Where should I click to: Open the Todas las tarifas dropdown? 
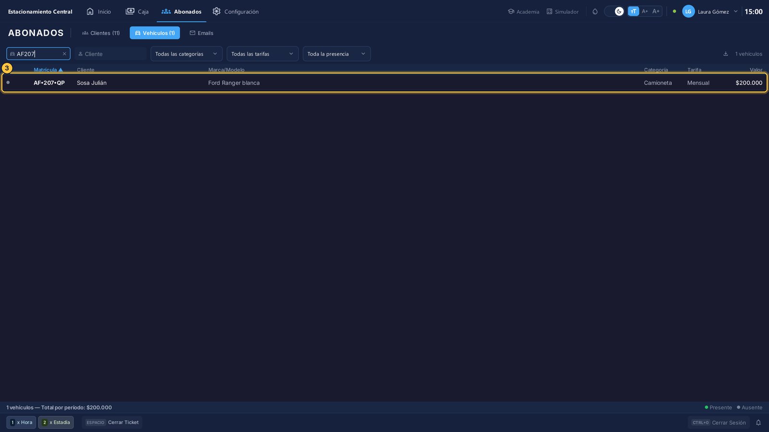(262, 54)
